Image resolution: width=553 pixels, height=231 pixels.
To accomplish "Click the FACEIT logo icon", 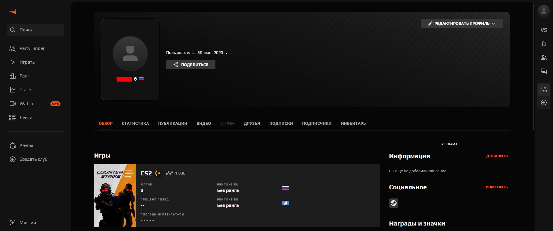I will point(13,12).
